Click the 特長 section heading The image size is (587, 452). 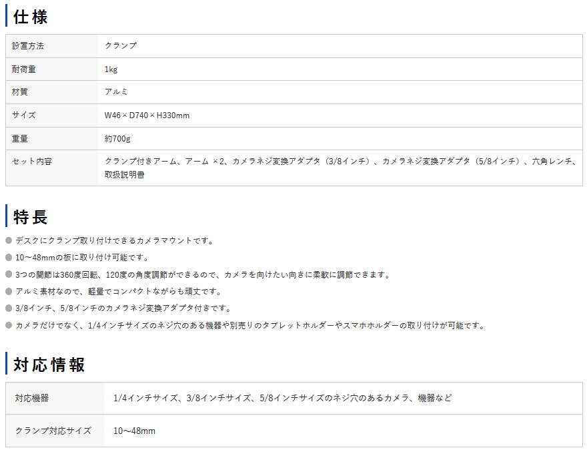pyautogui.click(x=31, y=217)
